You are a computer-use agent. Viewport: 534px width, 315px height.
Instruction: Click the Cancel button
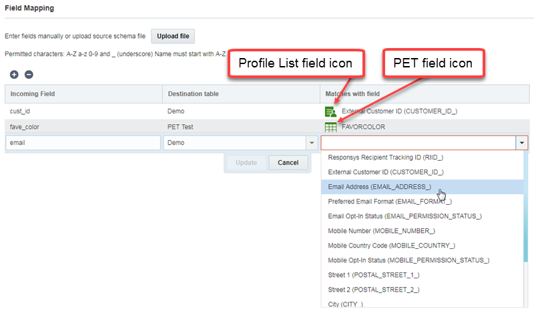click(x=288, y=163)
